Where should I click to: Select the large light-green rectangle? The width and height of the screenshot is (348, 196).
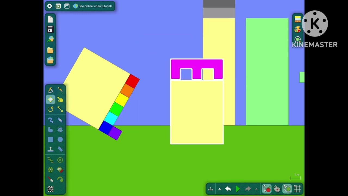point(267,72)
